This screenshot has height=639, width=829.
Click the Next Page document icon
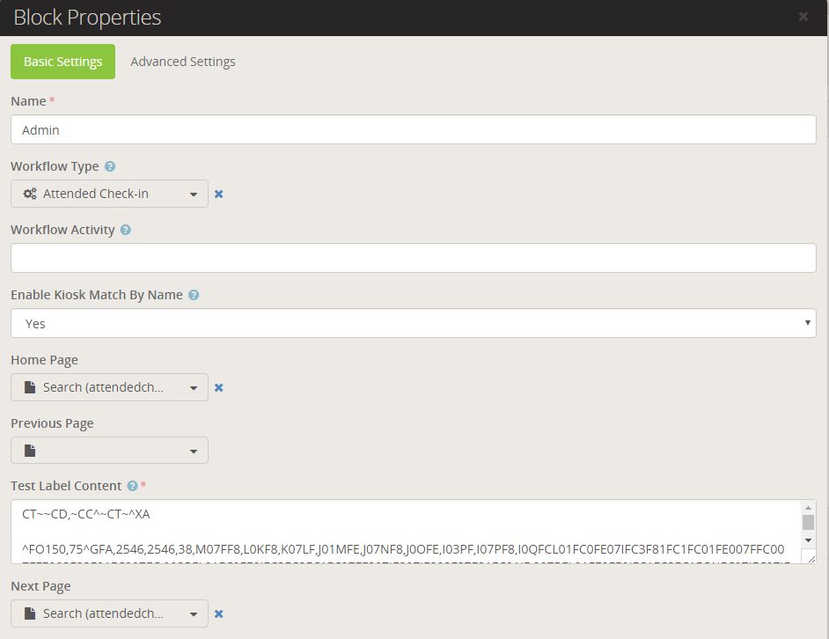click(30, 613)
